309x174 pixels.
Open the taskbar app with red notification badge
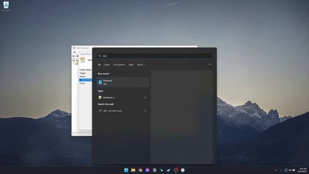(176, 170)
